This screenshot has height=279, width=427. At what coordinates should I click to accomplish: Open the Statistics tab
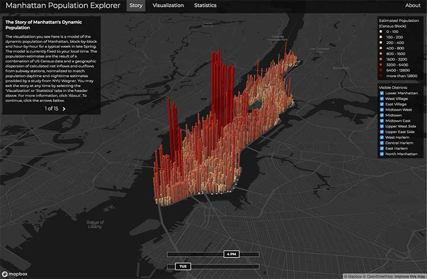point(206,6)
